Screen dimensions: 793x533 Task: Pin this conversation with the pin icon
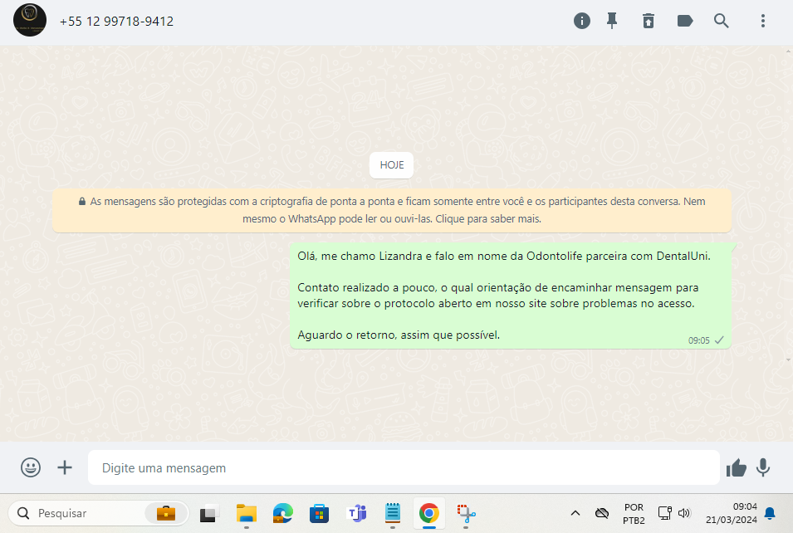click(x=612, y=21)
